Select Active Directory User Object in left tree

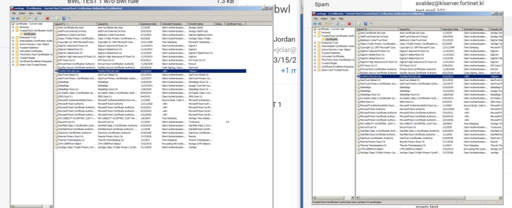34,44
